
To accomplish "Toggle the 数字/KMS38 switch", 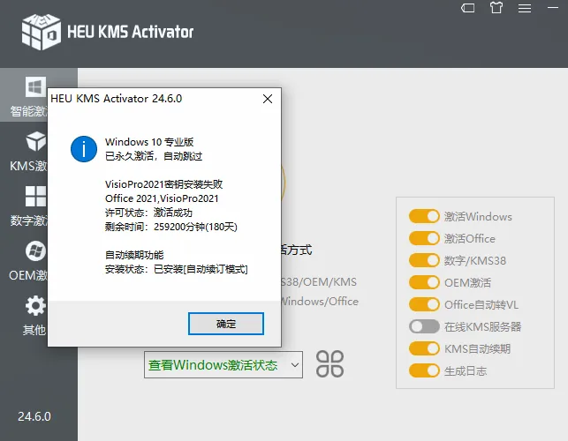I will coord(424,260).
